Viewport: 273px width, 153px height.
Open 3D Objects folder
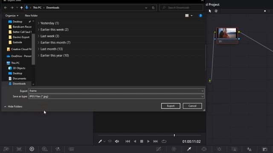click(17, 68)
